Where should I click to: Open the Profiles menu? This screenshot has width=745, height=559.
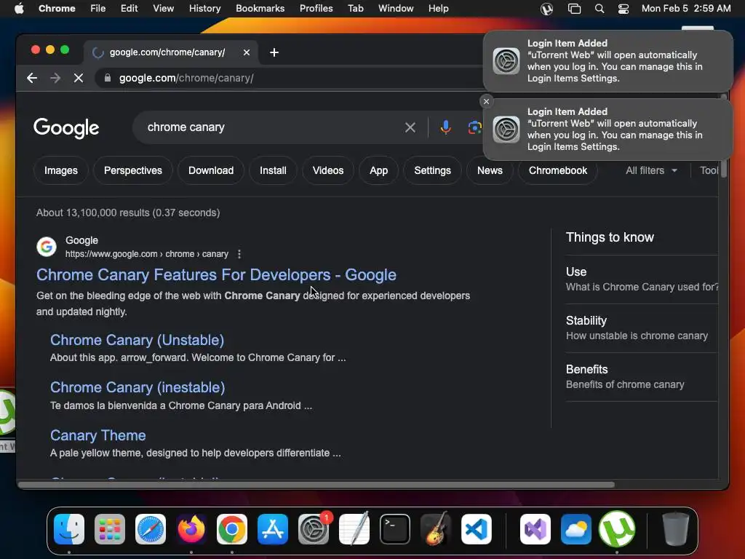[316, 9]
